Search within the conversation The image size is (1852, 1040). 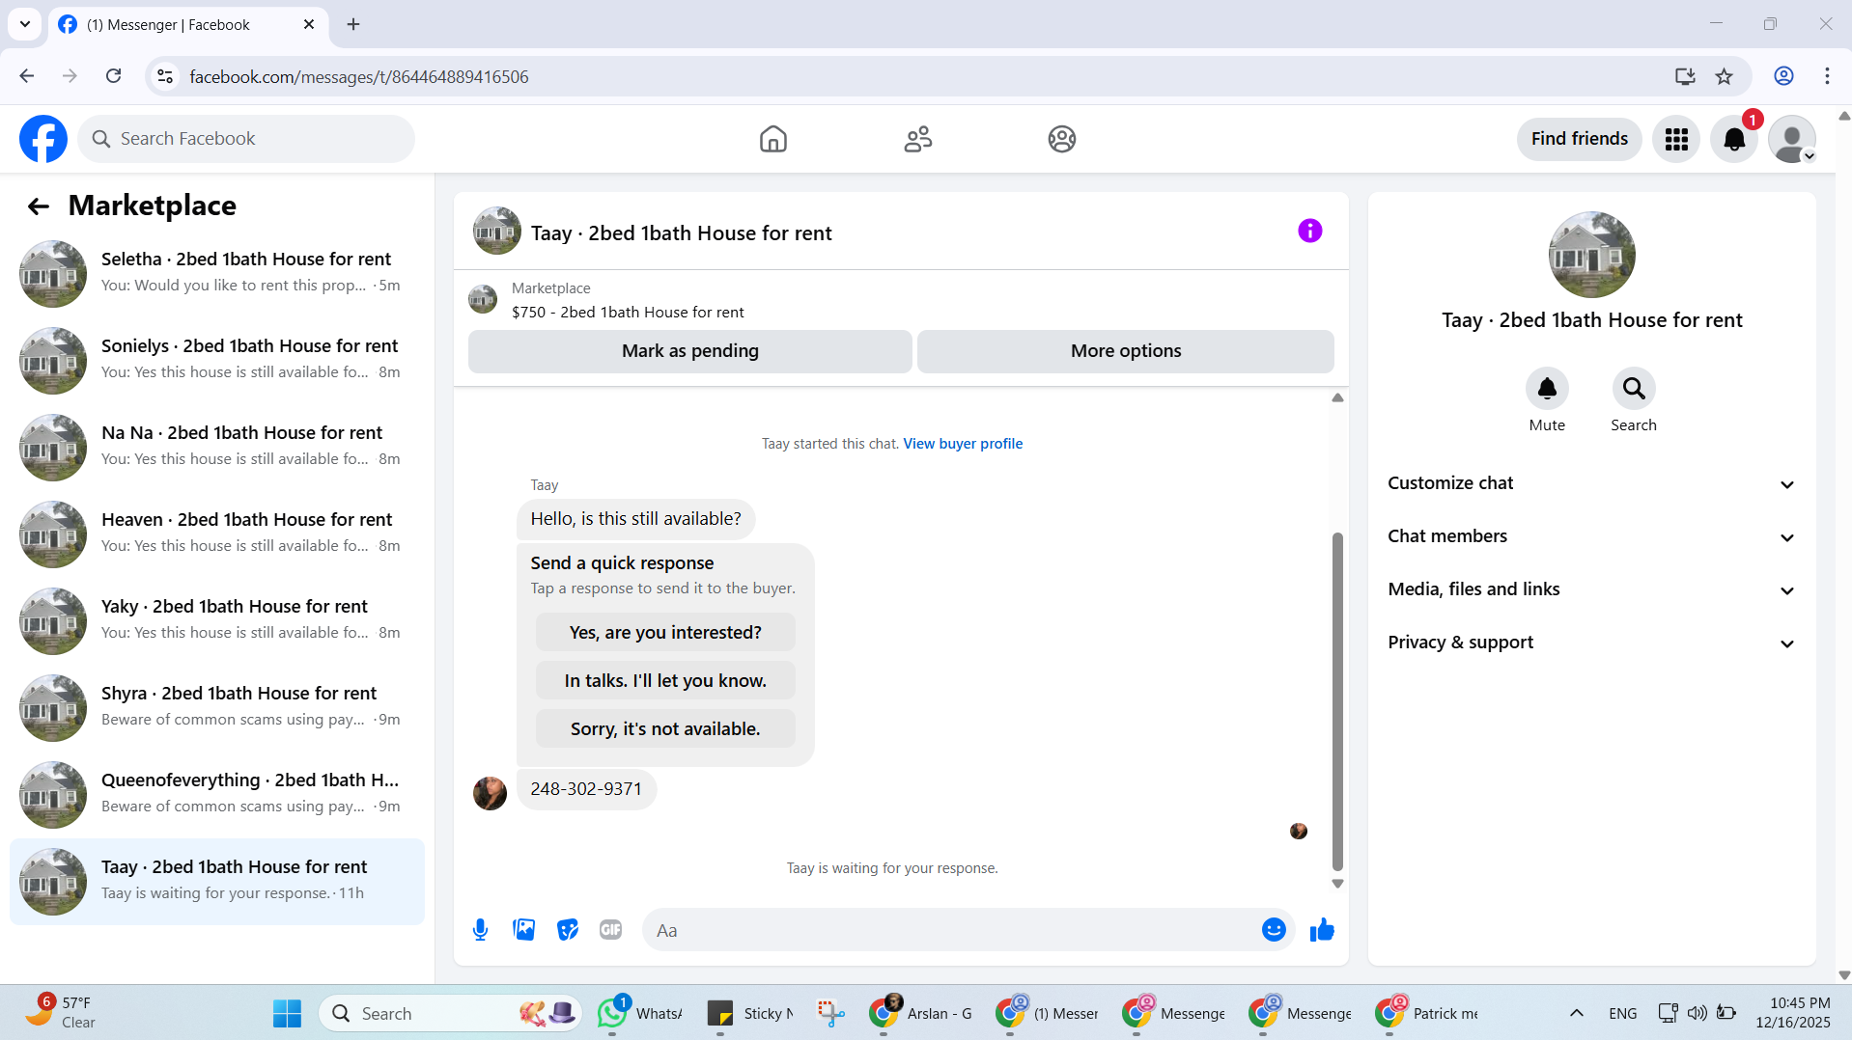click(x=1633, y=389)
